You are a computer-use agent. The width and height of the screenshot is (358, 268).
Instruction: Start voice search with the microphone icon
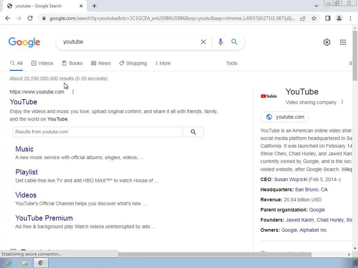click(220, 42)
